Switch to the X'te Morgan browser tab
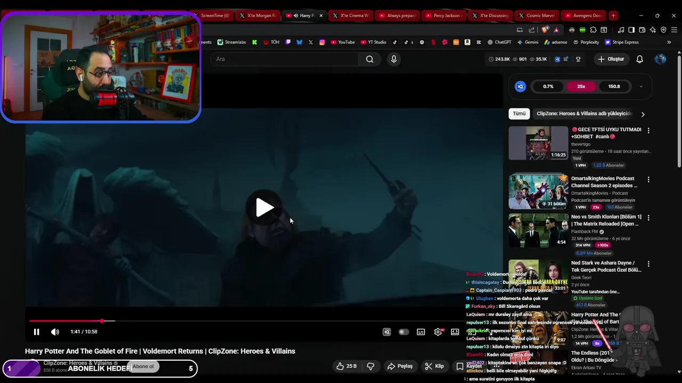Viewport: 682px width, 383px height. click(257, 15)
